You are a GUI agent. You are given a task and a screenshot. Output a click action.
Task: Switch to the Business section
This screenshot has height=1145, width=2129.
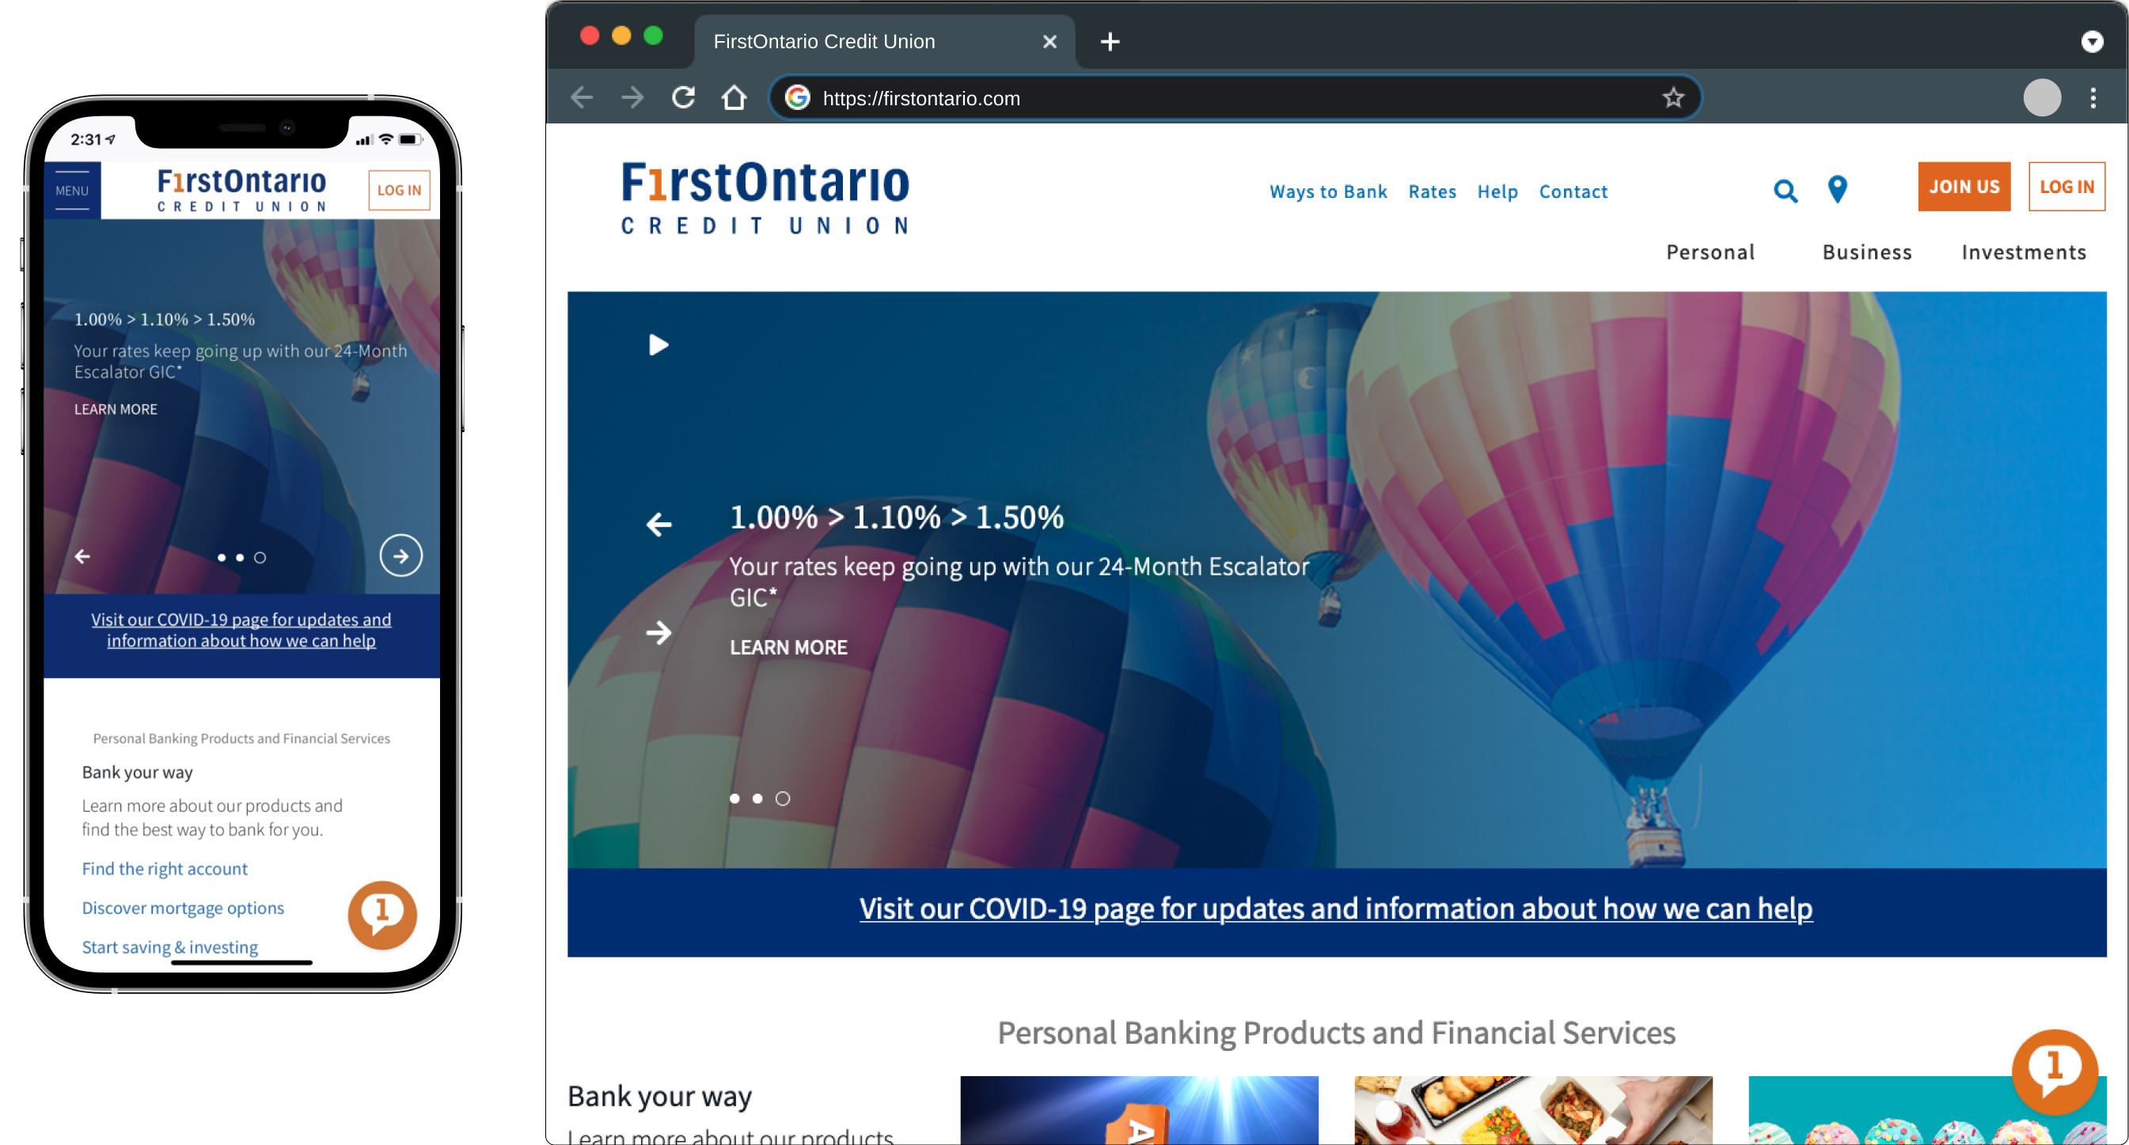(x=1867, y=252)
